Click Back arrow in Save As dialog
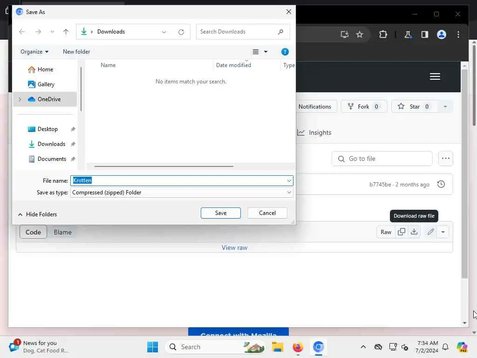The height and width of the screenshot is (358, 477). pos(22,32)
